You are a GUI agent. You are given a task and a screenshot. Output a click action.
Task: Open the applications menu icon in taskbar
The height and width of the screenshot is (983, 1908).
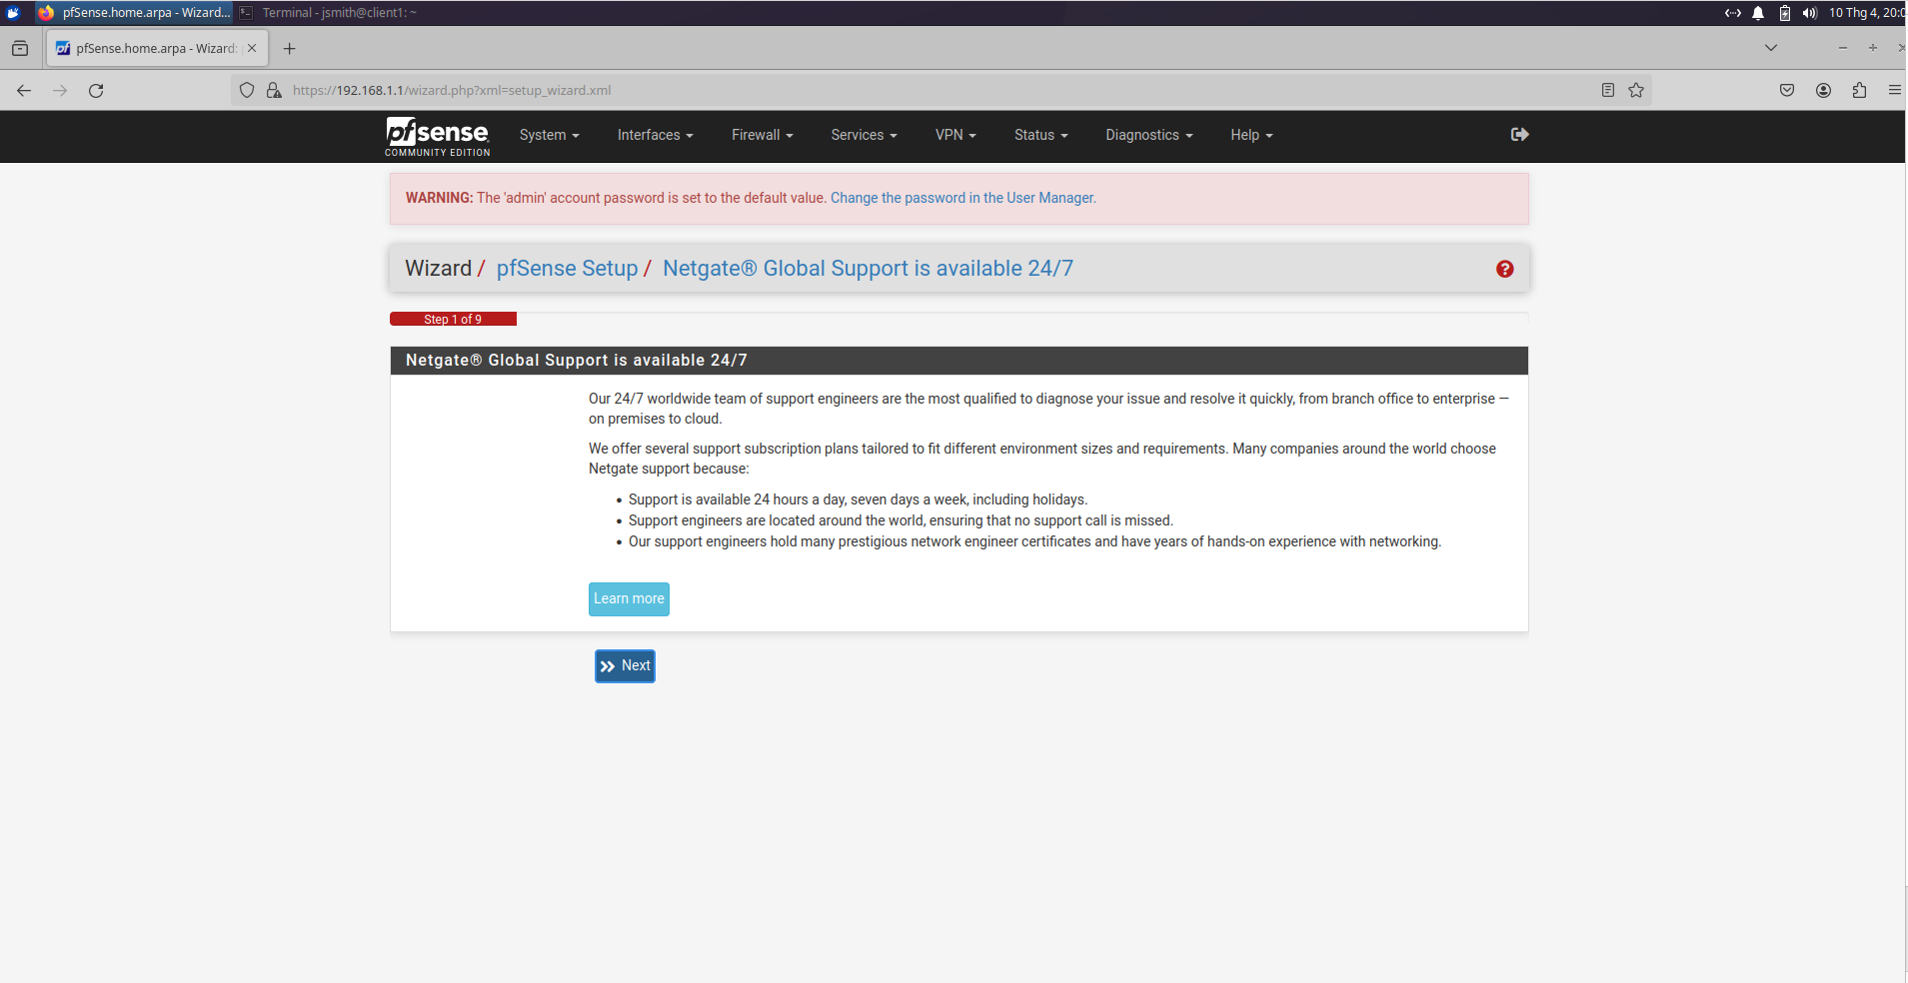[13, 13]
